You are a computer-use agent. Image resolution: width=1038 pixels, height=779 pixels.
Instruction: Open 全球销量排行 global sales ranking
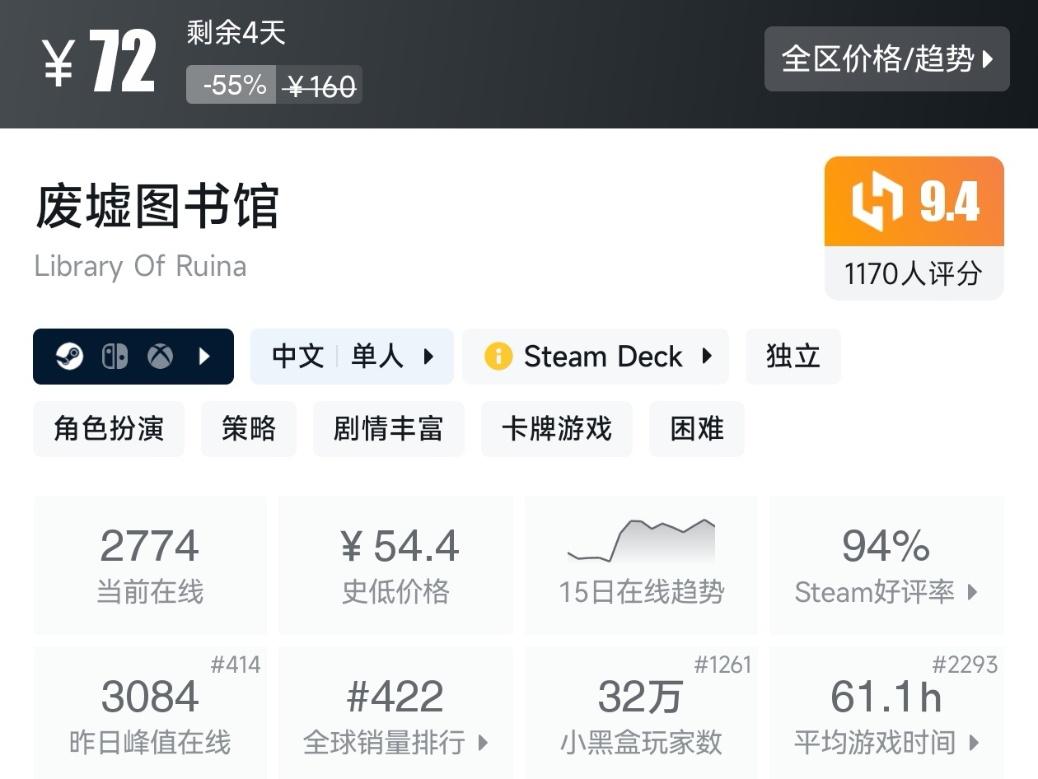(395, 712)
